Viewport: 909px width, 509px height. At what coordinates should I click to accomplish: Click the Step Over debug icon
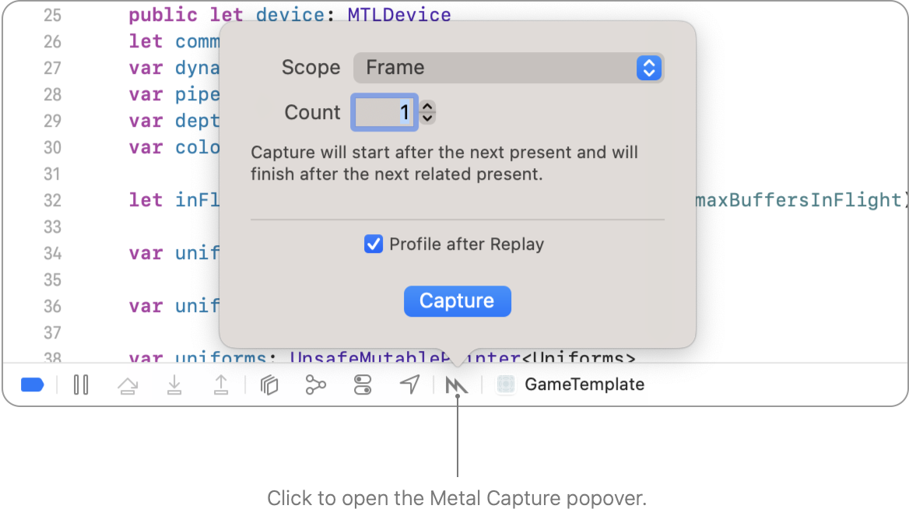(128, 385)
